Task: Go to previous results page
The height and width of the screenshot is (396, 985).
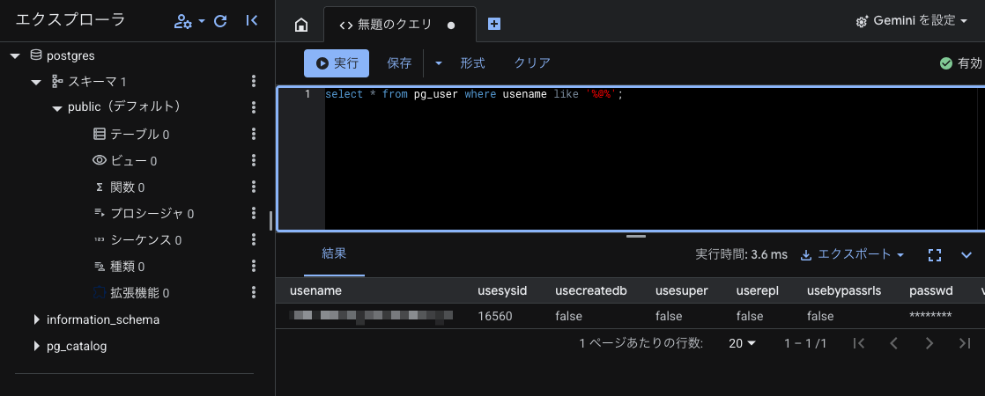Action: click(x=894, y=343)
